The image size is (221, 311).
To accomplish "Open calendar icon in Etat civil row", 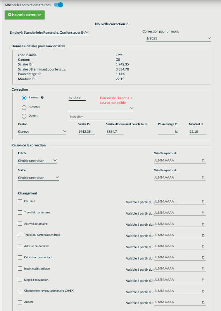I will click(203, 202).
